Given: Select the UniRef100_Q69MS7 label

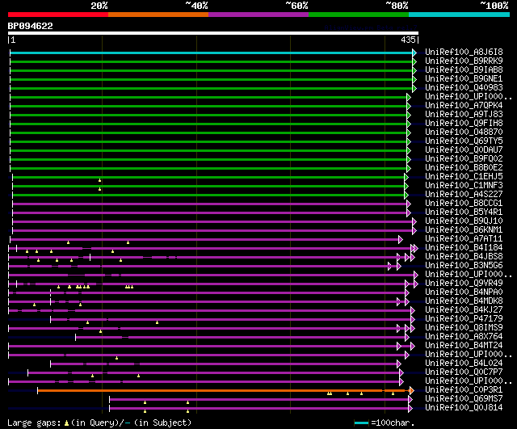Looking at the screenshot, I should point(464,399).
